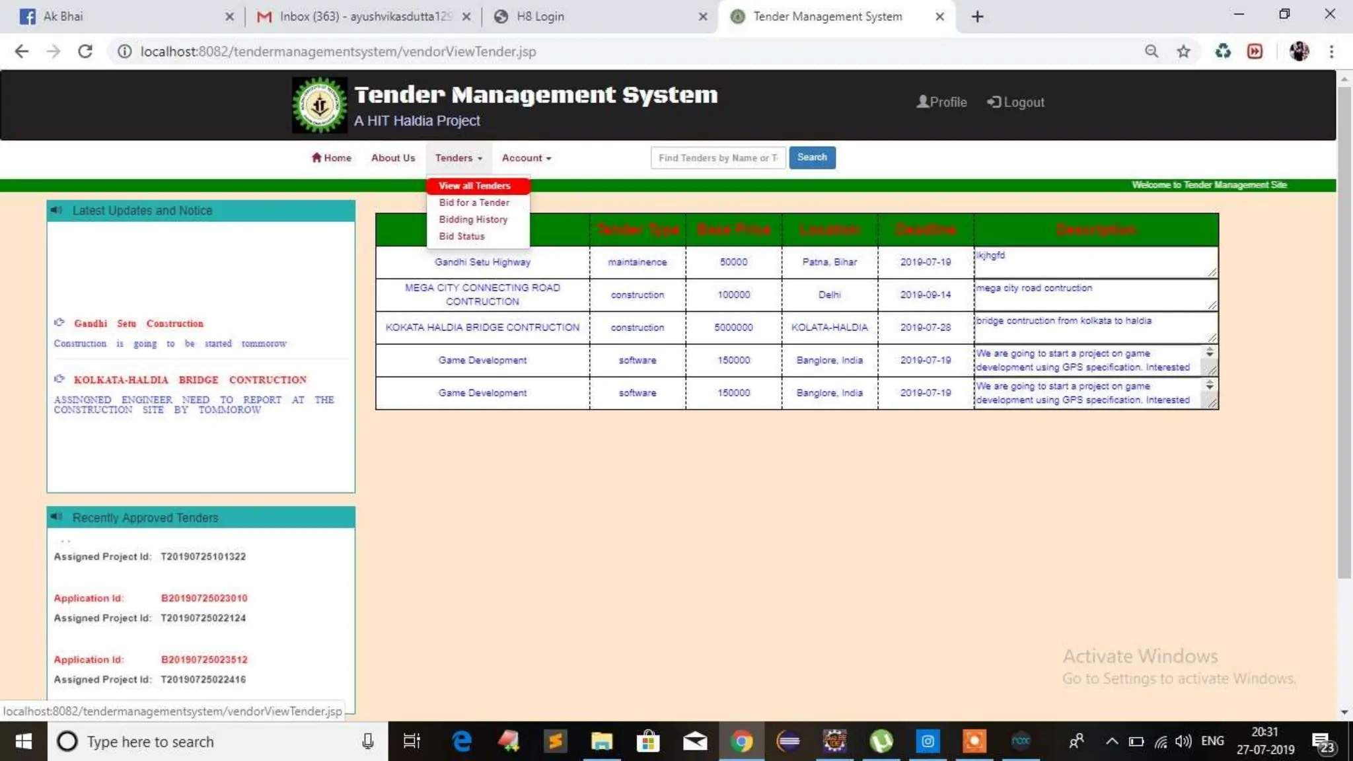Click the Tender Management System logo emblem
Viewport: 1353px width, 761px height.
point(320,106)
